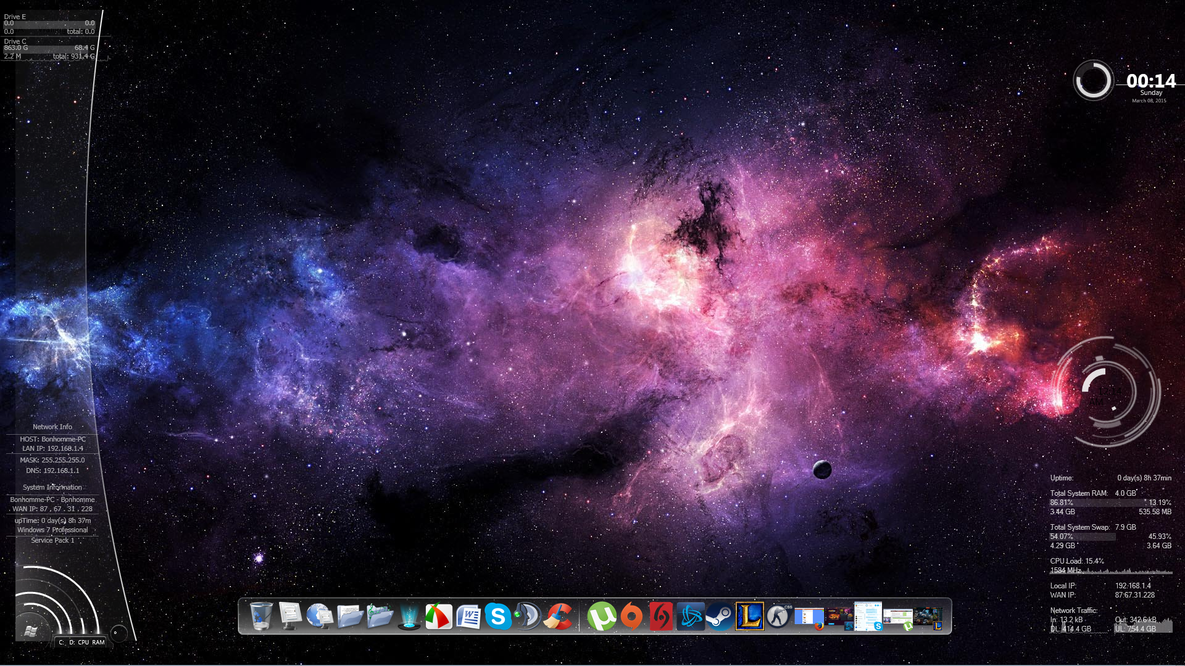Launch Steam from the dock
This screenshot has height=666, width=1185.
coord(719,616)
